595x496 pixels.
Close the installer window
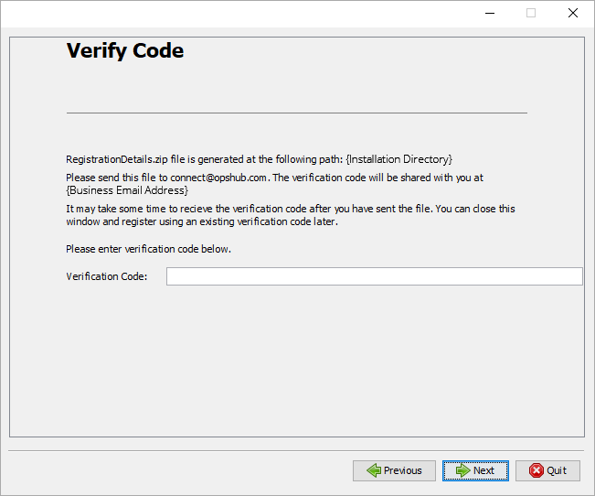(573, 13)
